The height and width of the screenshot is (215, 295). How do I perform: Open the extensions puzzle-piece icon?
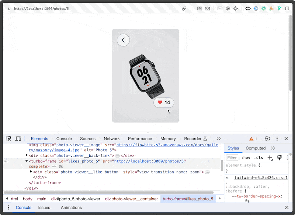pyautogui.click(x=248, y=8)
